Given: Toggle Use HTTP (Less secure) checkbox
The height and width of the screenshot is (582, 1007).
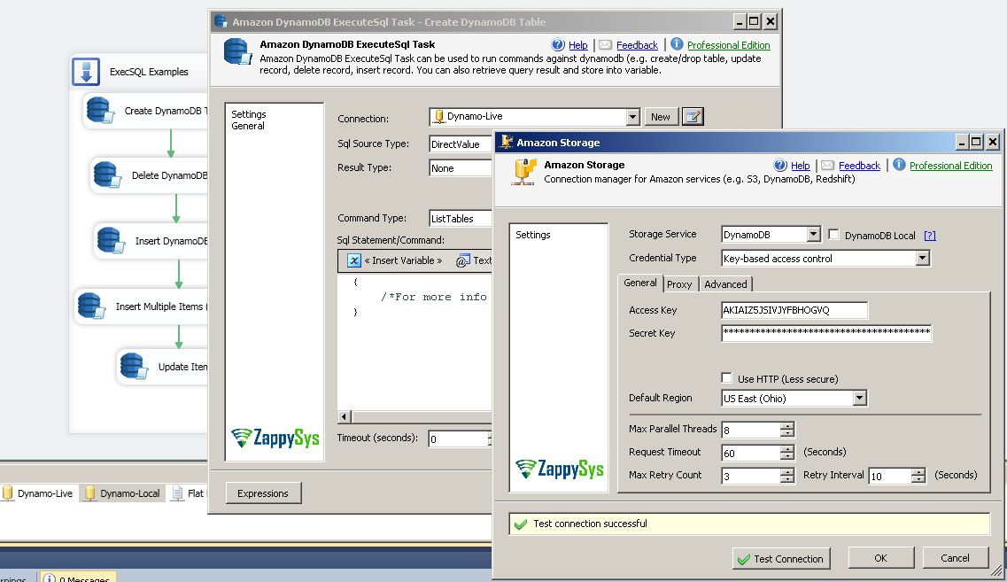Looking at the screenshot, I should (726, 377).
